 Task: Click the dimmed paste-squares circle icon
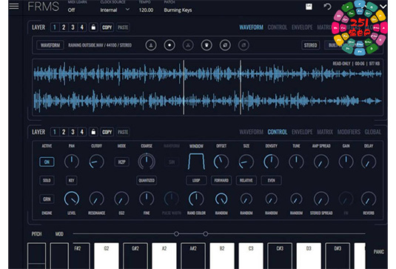tap(244, 45)
